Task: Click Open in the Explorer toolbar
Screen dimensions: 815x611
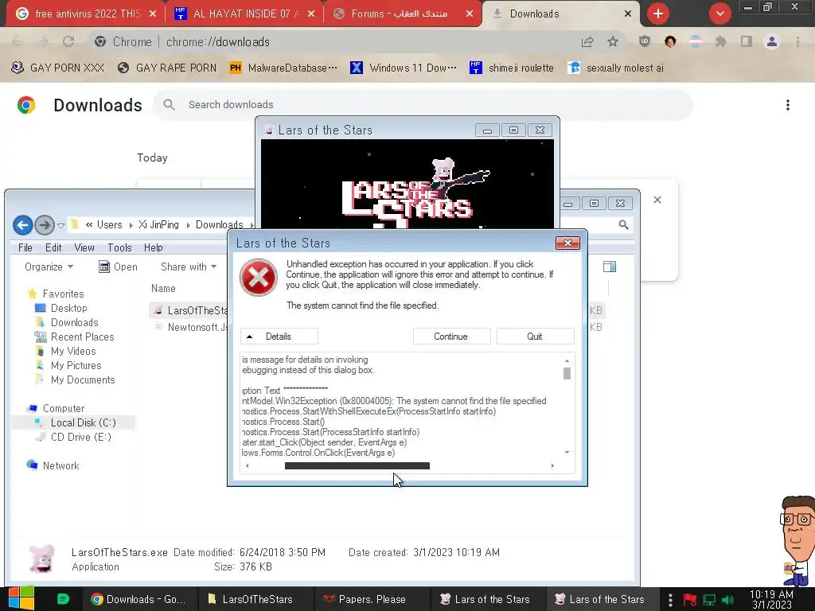Action: [118, 267]
